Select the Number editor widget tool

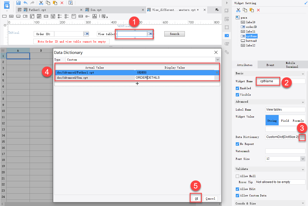click(45, 16)
